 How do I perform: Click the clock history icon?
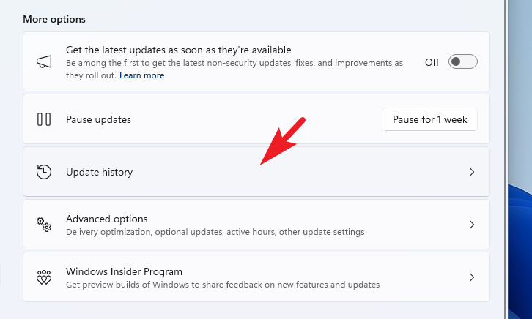[x=44, y=172]
